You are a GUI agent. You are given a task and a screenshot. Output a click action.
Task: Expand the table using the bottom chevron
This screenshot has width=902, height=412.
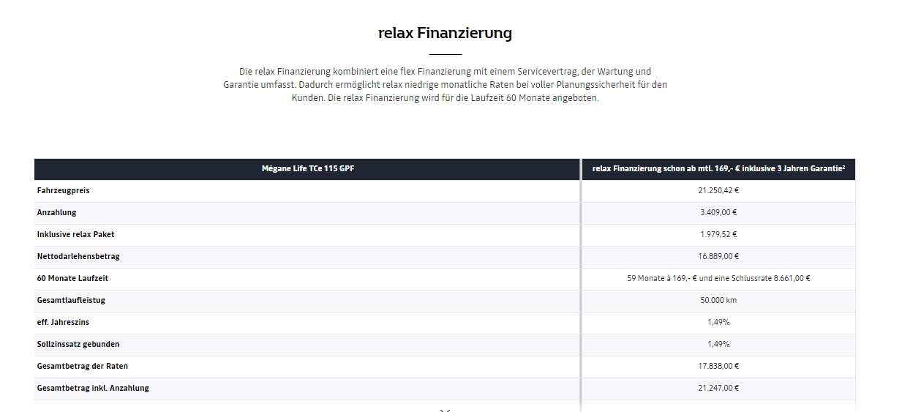(x=445, y=410)
